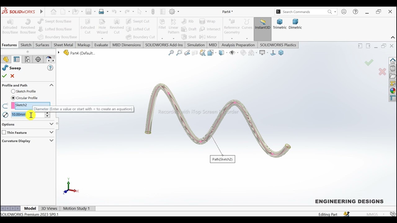
Task: Switch to the Sheet Metal tab
Action: pos(63,45)
